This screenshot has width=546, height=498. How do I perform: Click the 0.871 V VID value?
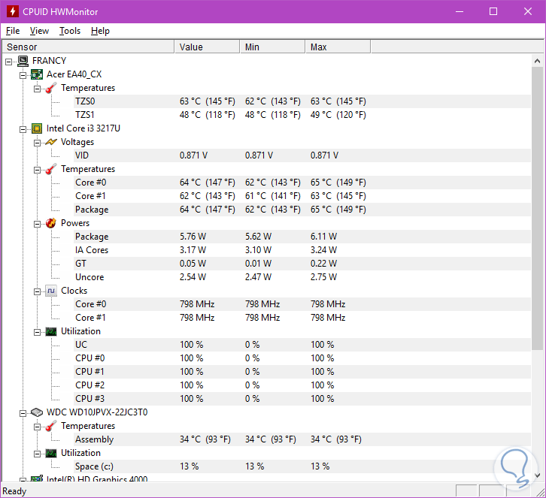pyautogui.click(x=193, y=155)
